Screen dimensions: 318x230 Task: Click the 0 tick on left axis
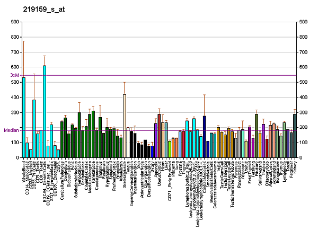click(18, 158)
